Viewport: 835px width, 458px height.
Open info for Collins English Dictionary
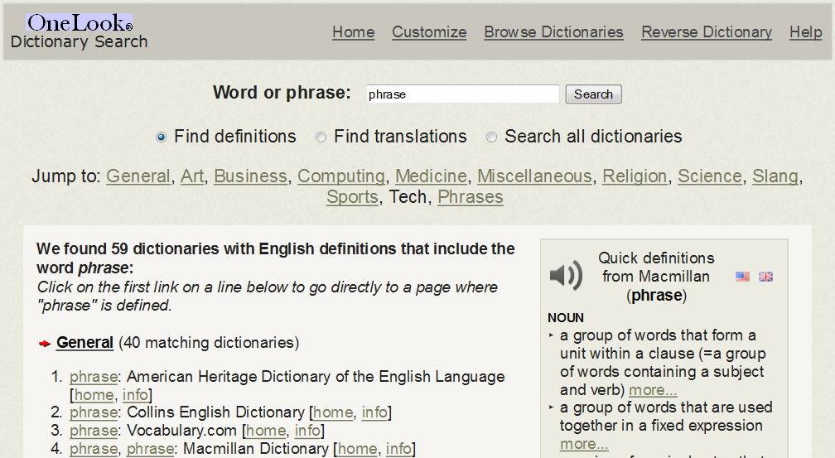click(374, 412)
